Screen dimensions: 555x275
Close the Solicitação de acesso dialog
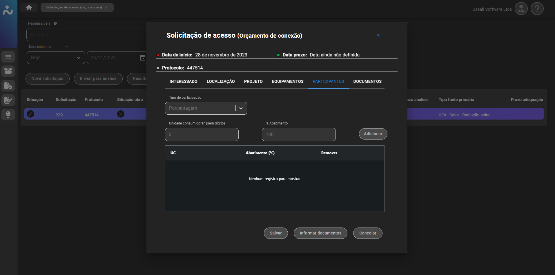point(378,35)
